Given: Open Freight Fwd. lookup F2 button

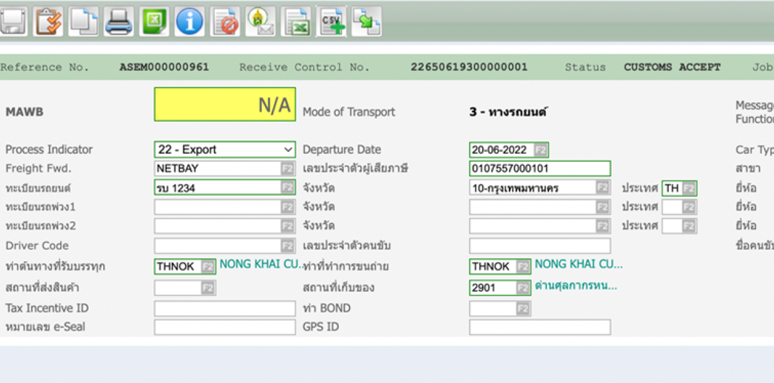Looking at the screenshot, I should point(287,169).
